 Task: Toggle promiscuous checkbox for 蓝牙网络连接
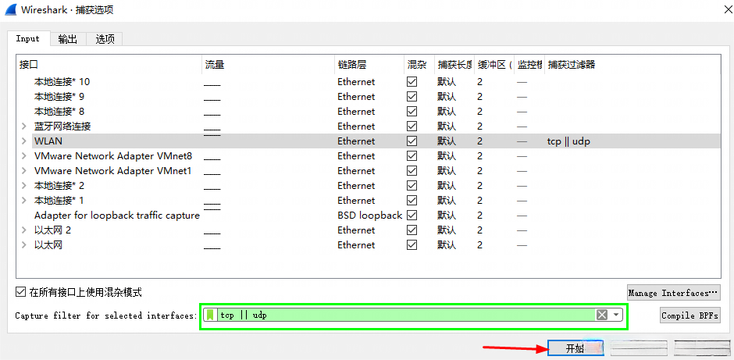[x=412, y=127]
